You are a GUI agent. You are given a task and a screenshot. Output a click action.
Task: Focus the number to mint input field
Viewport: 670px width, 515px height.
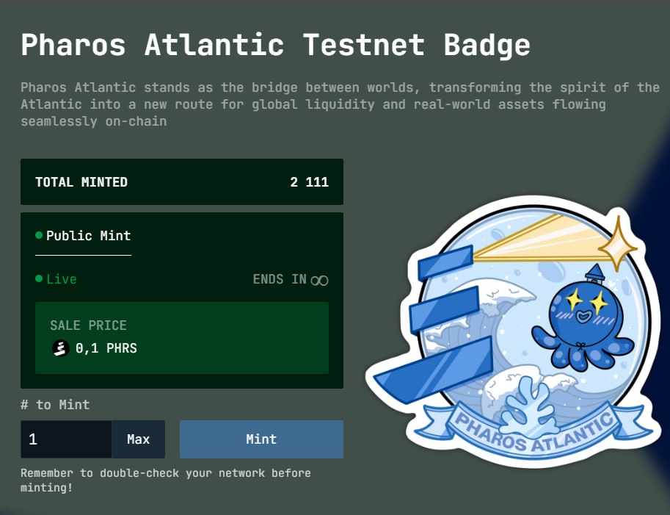[66, 439]
